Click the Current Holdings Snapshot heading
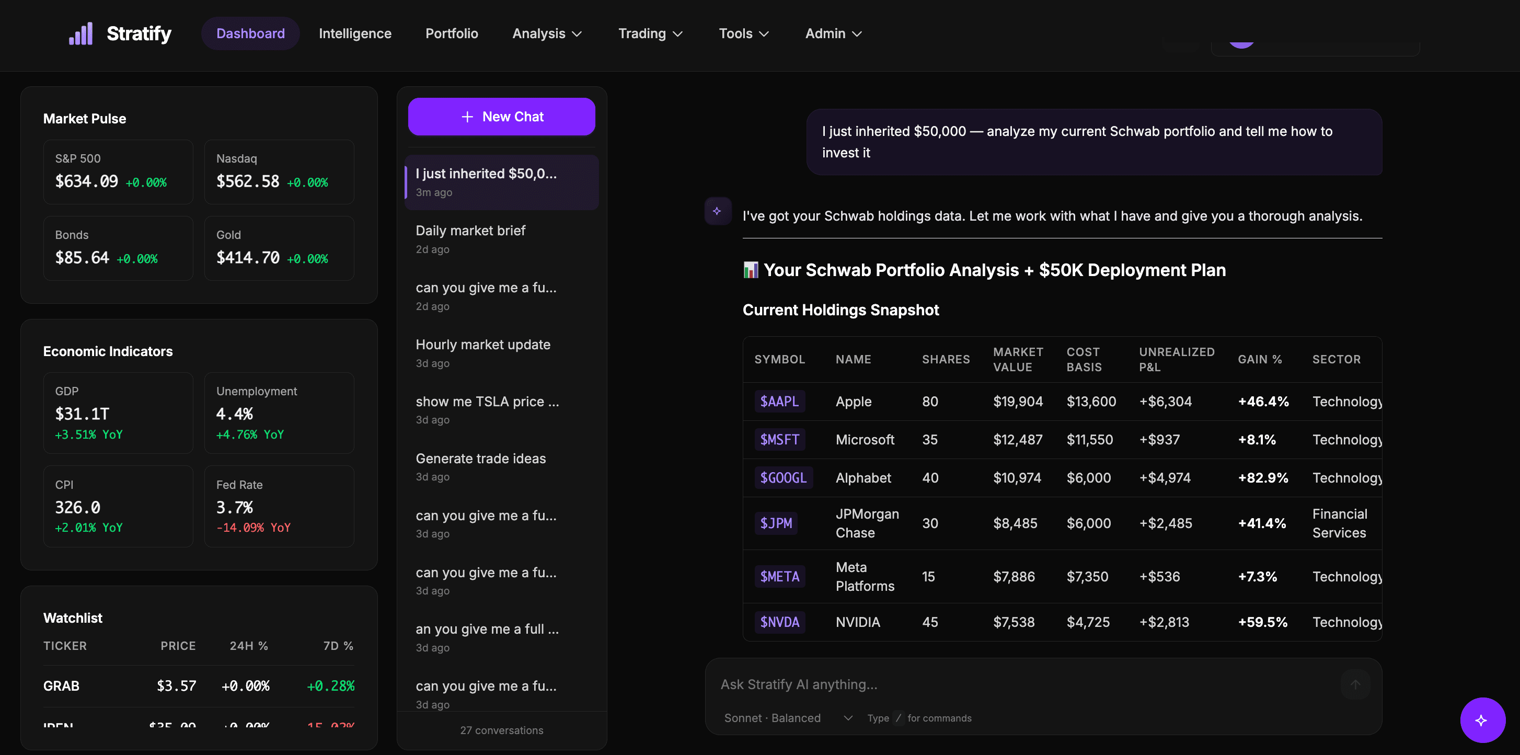Screen dimensions: 1520x755 click(840, 310)
